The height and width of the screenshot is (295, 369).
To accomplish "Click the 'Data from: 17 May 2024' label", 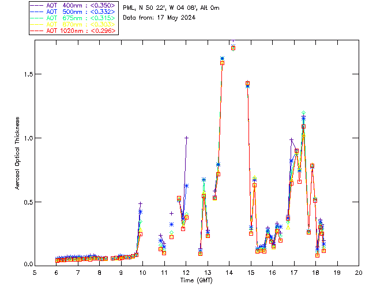I will (x=159, y=17).
